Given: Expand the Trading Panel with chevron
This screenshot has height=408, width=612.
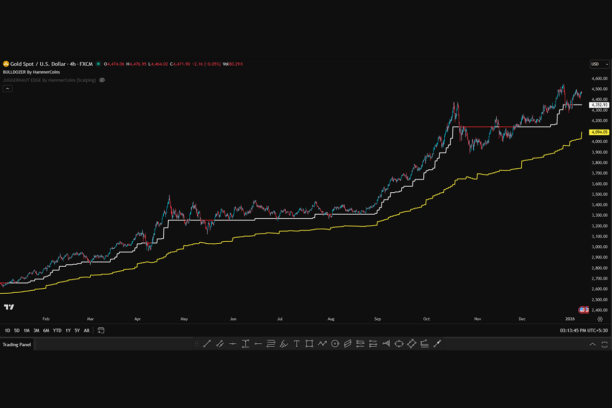Looking at the screenshot, I should (x=592, y=344).
